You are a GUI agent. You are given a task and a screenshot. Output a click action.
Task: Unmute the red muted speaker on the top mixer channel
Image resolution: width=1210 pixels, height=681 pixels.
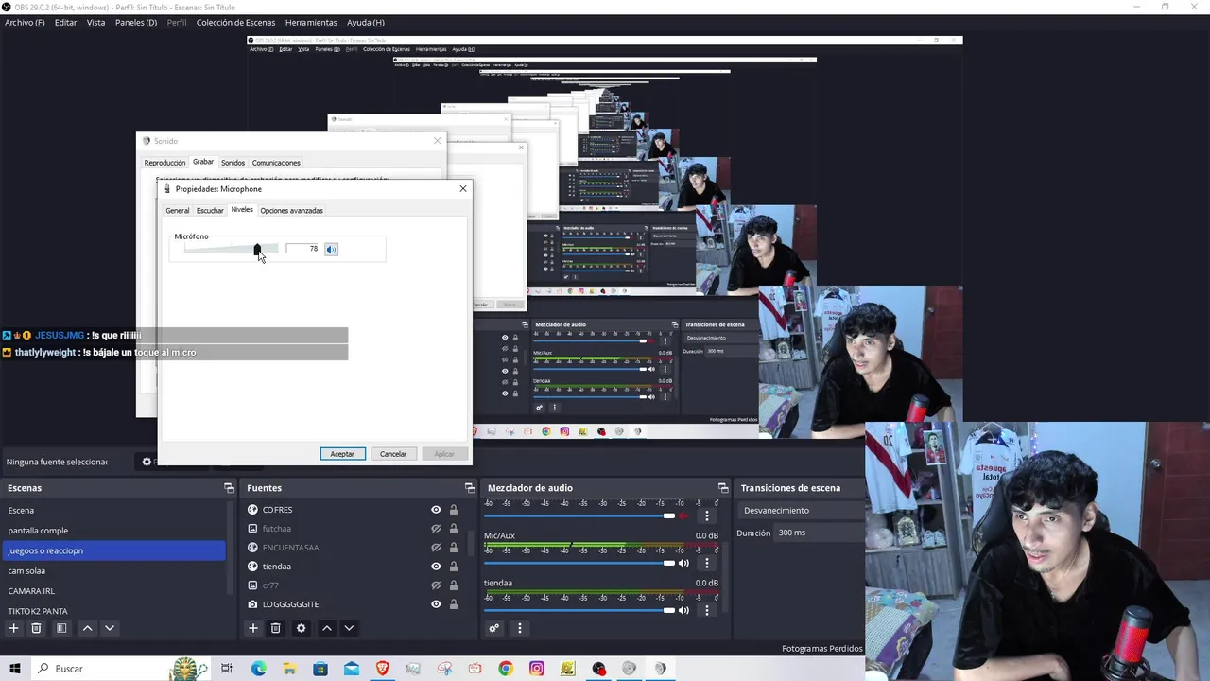pos(683,515)
